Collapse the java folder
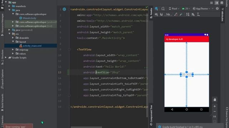The image size is (229, 128). [x=9, y=10]
